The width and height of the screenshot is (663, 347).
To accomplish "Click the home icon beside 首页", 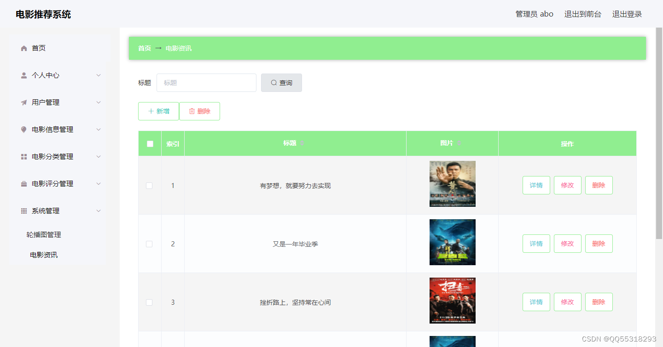I will pyautogui.click(x=24, y=48).
